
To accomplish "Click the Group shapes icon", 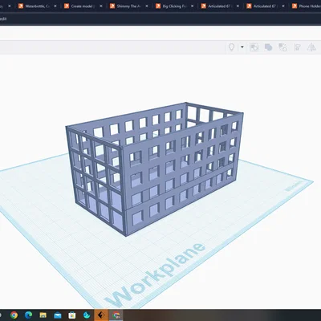I will (268, 47).
